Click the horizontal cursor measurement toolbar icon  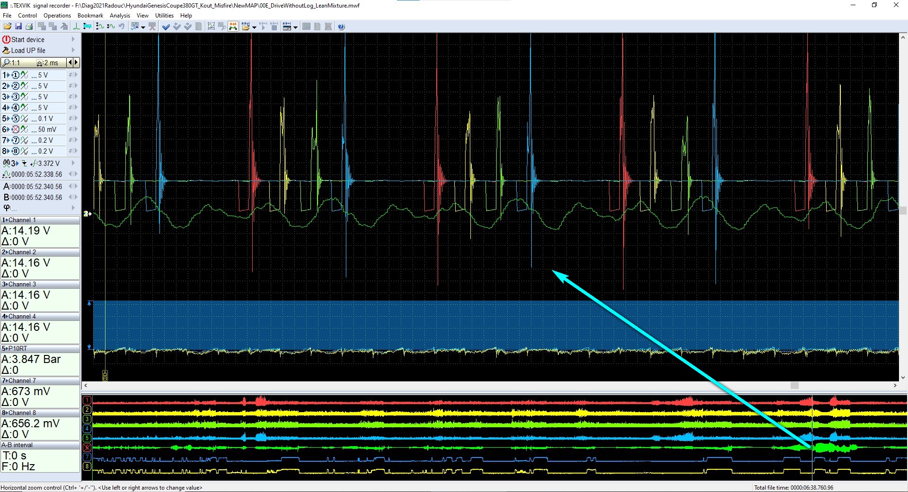coord(87,26)
